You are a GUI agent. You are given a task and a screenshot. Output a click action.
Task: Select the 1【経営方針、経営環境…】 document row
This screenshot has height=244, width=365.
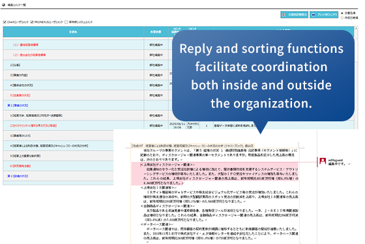tap(36, 115)
